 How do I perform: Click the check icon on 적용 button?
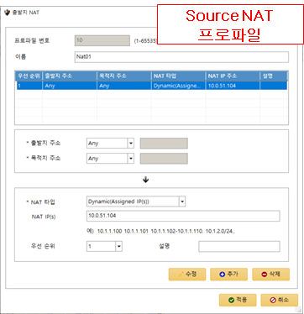coord(231,300)
